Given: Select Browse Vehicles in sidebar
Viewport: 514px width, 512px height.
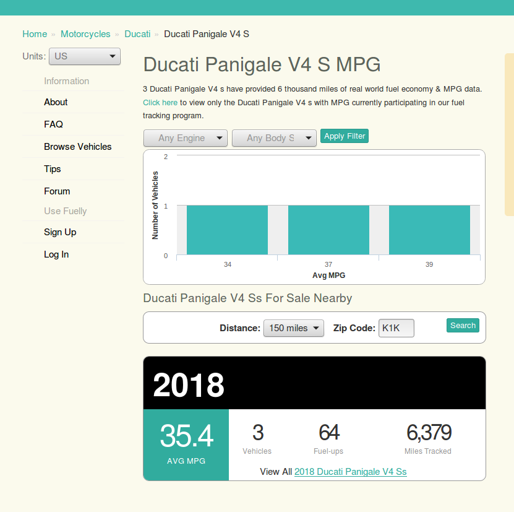Looking at the screenshot, I should 78,147.
